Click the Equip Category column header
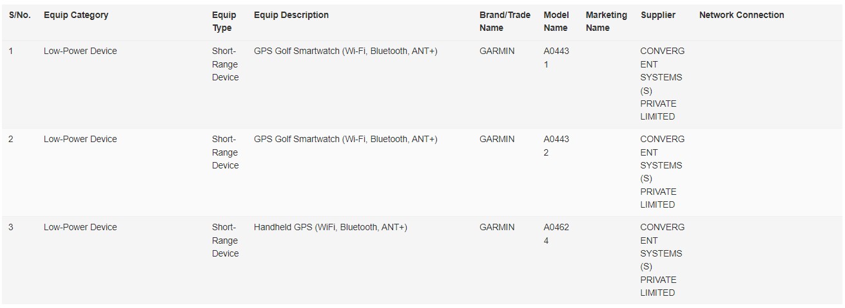The image size is (845, 308). 76,15
